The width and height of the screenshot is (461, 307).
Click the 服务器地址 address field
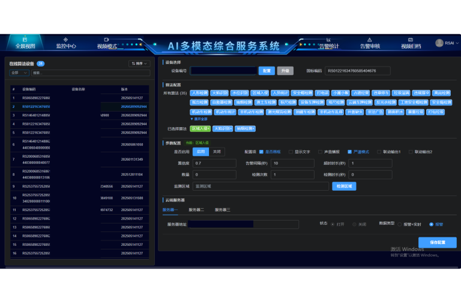tap(244, 224)
